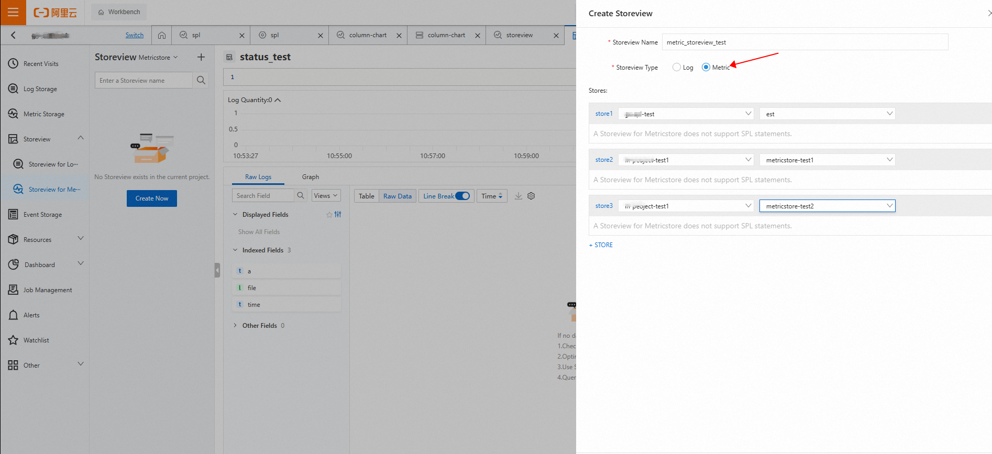Favorite Displayed Fields with star icon
Viewport: 992px width, 454px height.
coord(329,215)
